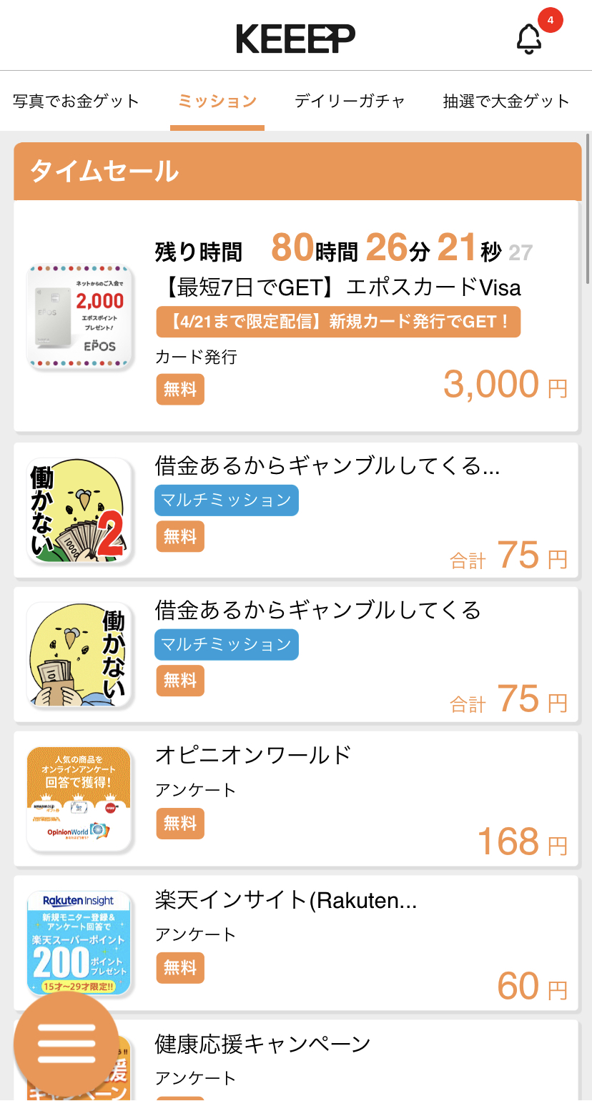Open the orange hamburger menu button

pyautogui.click(x=66, y=1045)
